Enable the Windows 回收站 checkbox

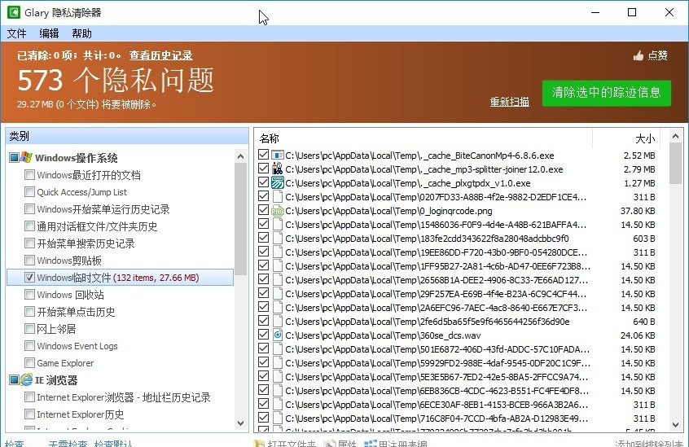pyautogui.click(x=30, y=295)
